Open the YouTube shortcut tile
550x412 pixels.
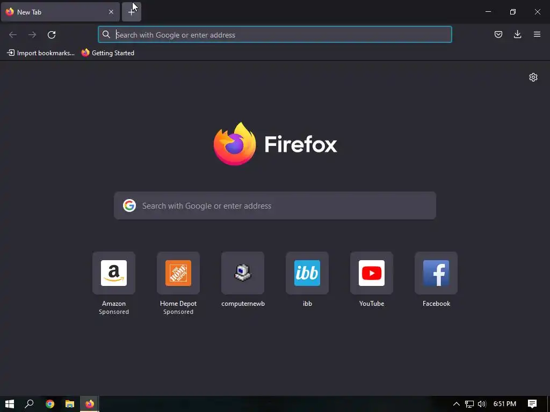pyautogui.click(x=372, y=273)
